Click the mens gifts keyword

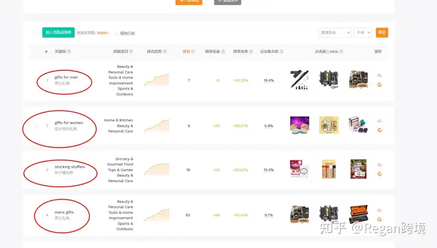64,212
